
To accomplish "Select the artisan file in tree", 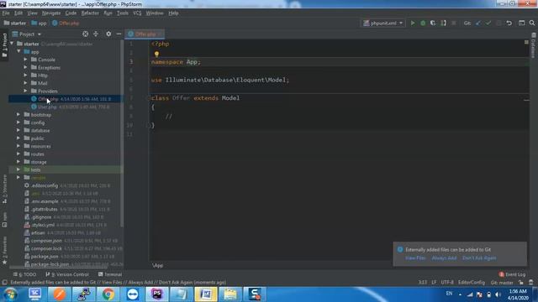I will (x=38, y=233).
